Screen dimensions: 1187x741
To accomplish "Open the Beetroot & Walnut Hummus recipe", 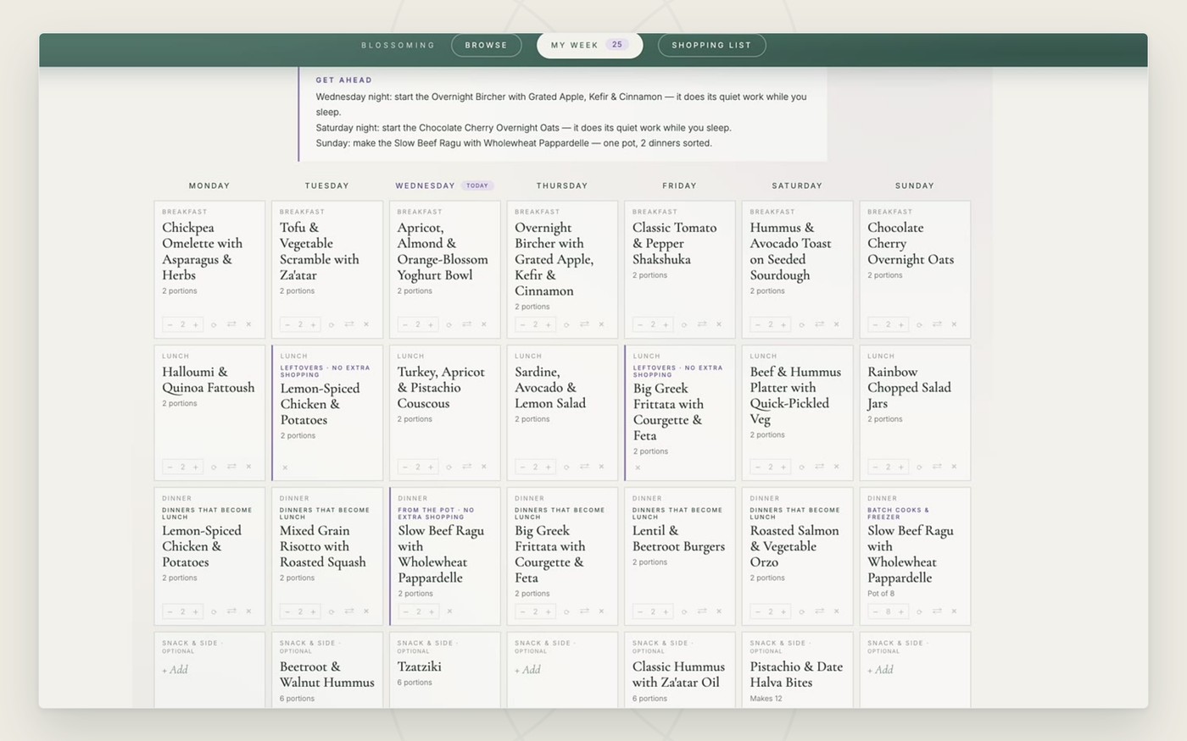I will pyautogui.click(x=326, y=675).
